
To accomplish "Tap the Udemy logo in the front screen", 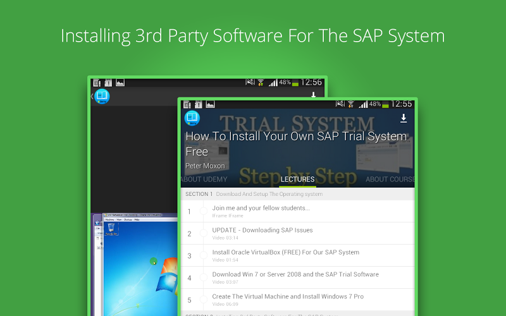I will [192, 118].
